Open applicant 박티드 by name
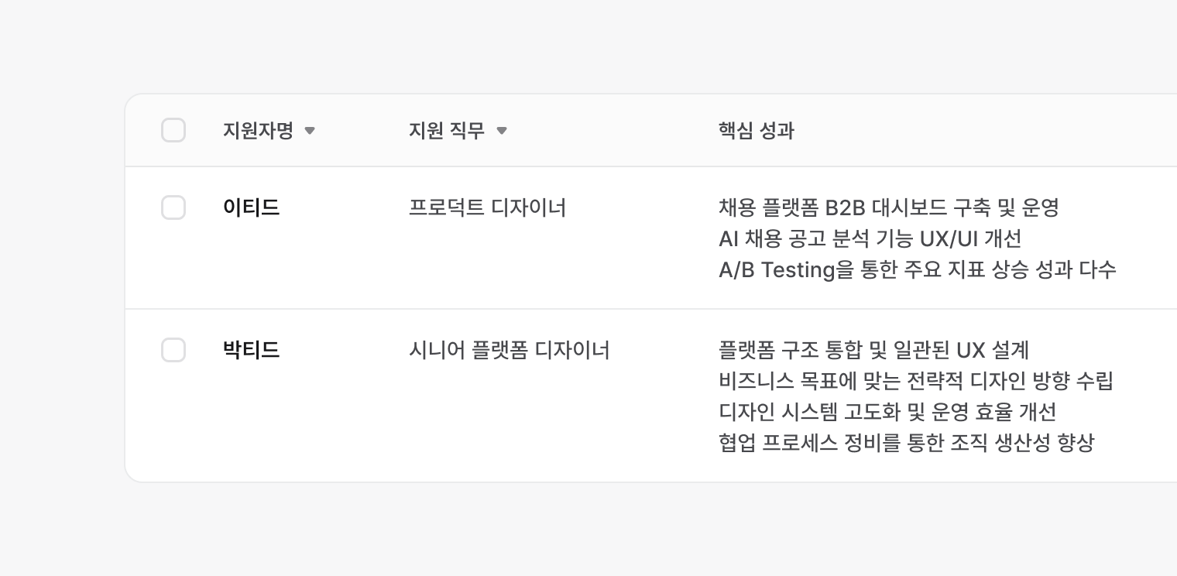 point(251,350)
